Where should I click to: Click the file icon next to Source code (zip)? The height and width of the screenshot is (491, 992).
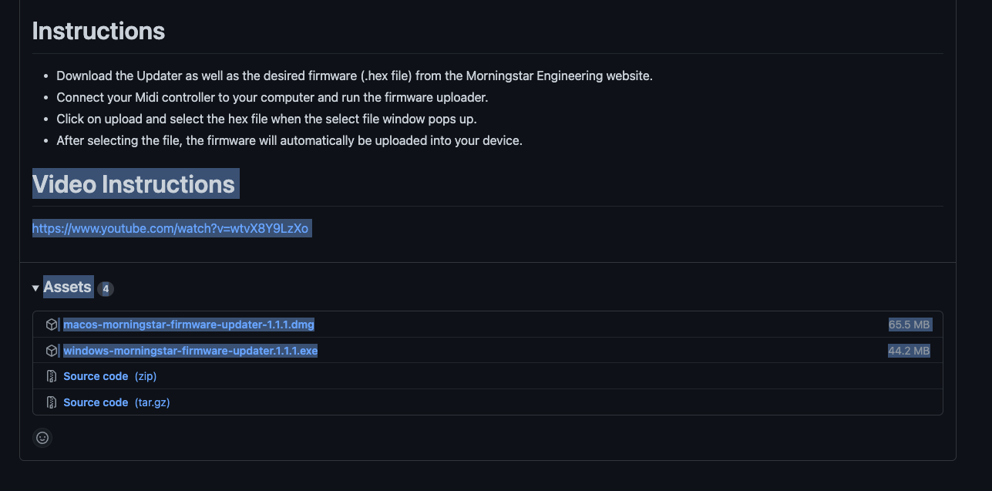pyautogui.click(x=51, y=376)
